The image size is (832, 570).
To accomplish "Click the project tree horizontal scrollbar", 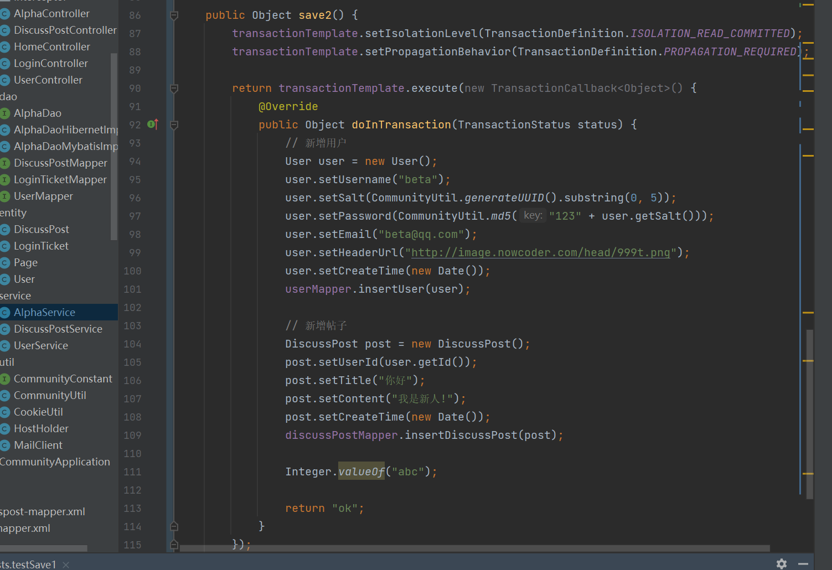I will pos(44,548).
